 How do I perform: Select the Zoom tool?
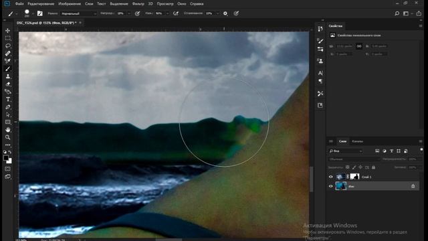pyautogui.click(x=7, y=137)
